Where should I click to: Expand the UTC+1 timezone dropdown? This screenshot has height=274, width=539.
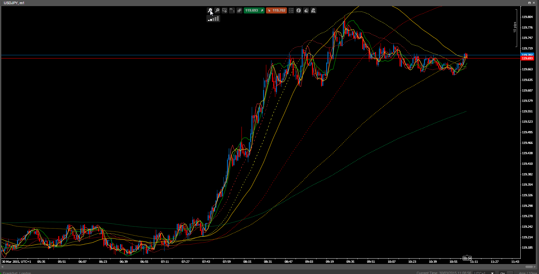click(492, 273)
